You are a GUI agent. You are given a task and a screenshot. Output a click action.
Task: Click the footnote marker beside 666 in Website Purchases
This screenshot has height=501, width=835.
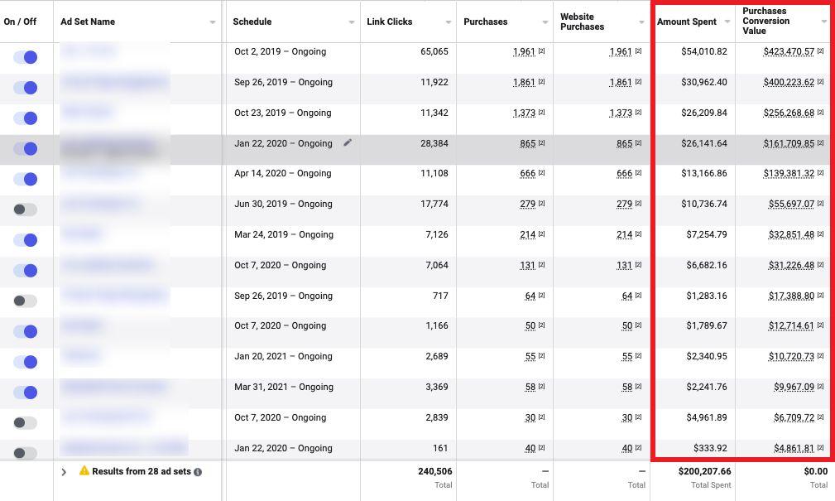click(x=638, y=174)
